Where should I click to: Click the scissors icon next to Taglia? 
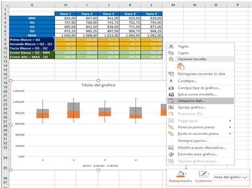click(171, 46)
